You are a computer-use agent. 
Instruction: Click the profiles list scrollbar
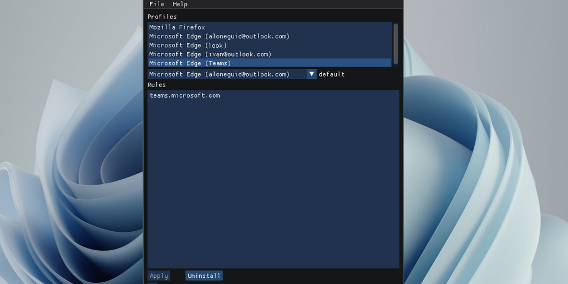(x=395, y=44)
